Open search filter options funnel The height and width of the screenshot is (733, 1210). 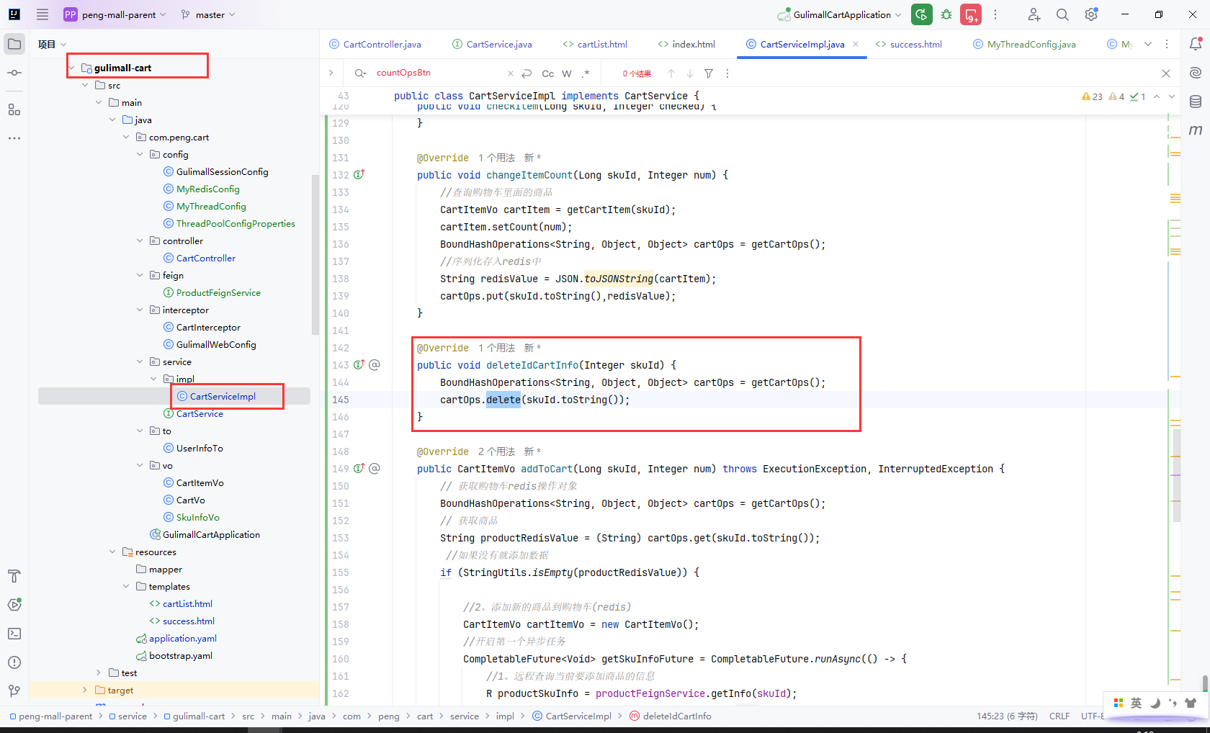click(709, 73)
